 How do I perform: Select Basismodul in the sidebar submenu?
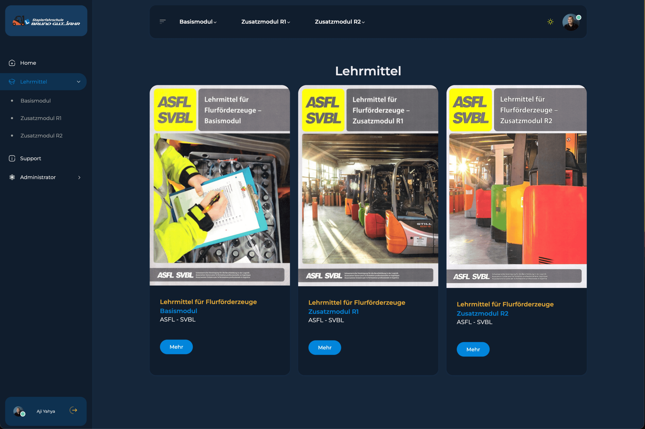tap(36, 101)
